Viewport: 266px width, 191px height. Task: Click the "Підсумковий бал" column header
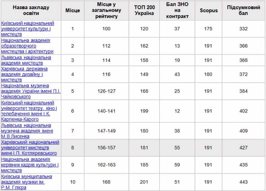pyautogui.click(x=243, y=10)
